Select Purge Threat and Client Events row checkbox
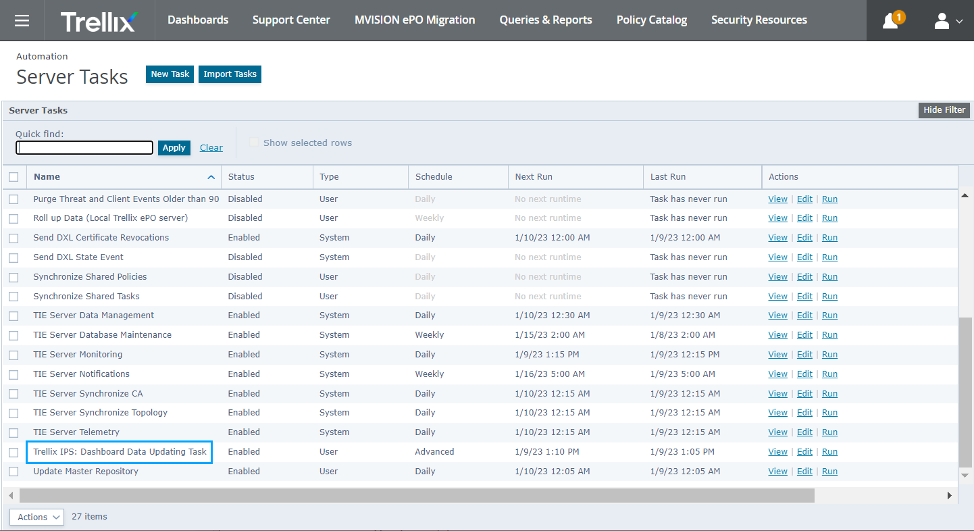 [x=14, y=199]
